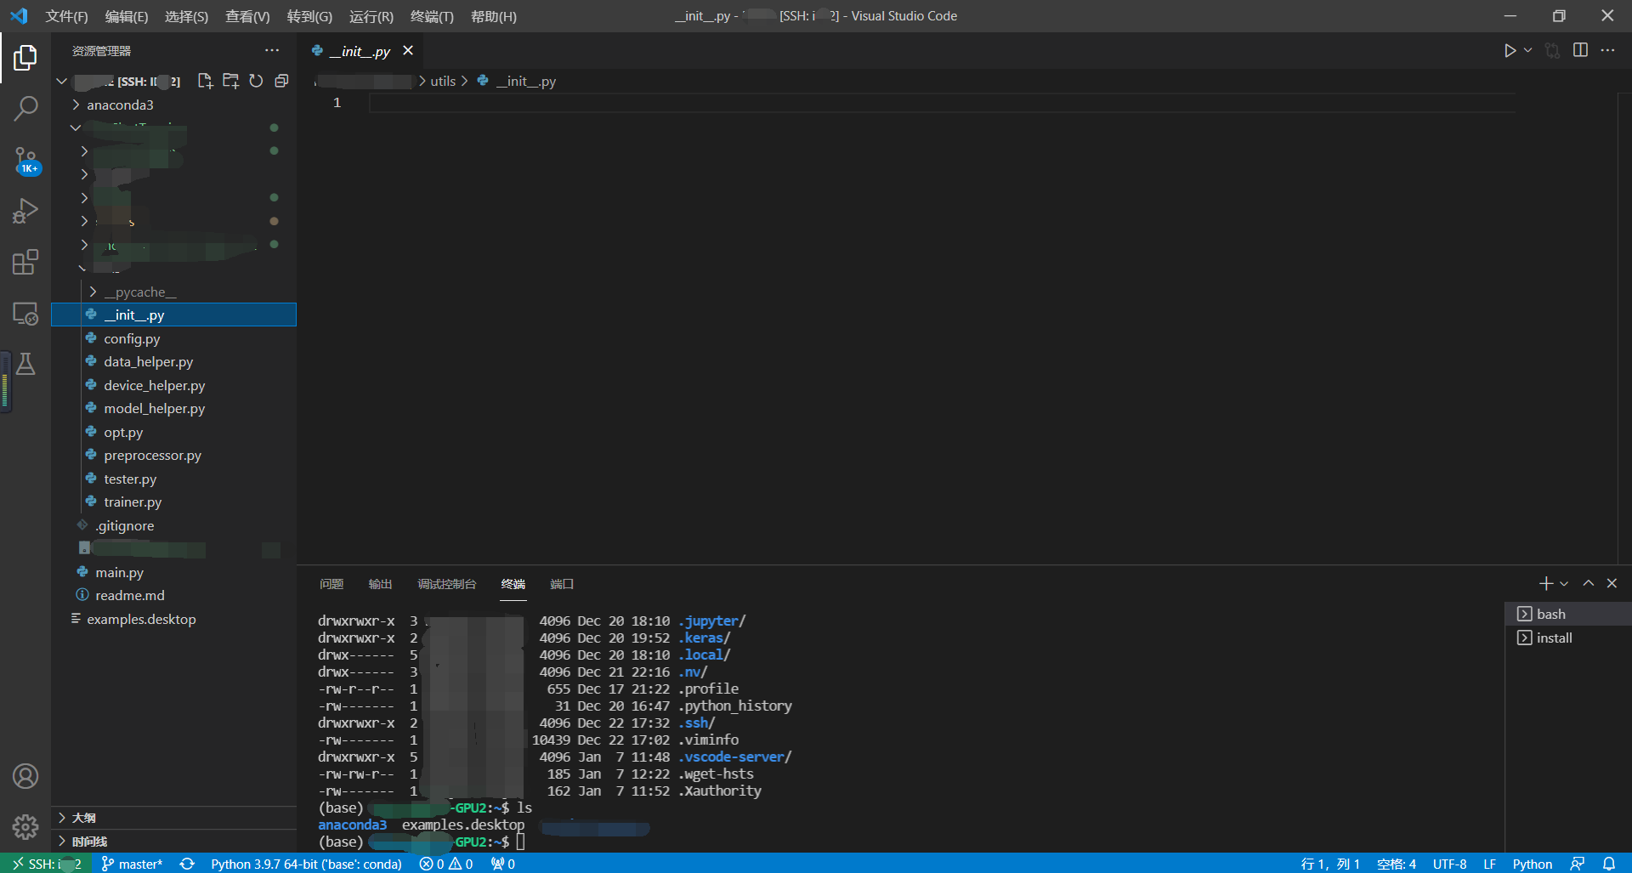
Task: Create a new terminal with plus icon
Action: point(1546,583)
